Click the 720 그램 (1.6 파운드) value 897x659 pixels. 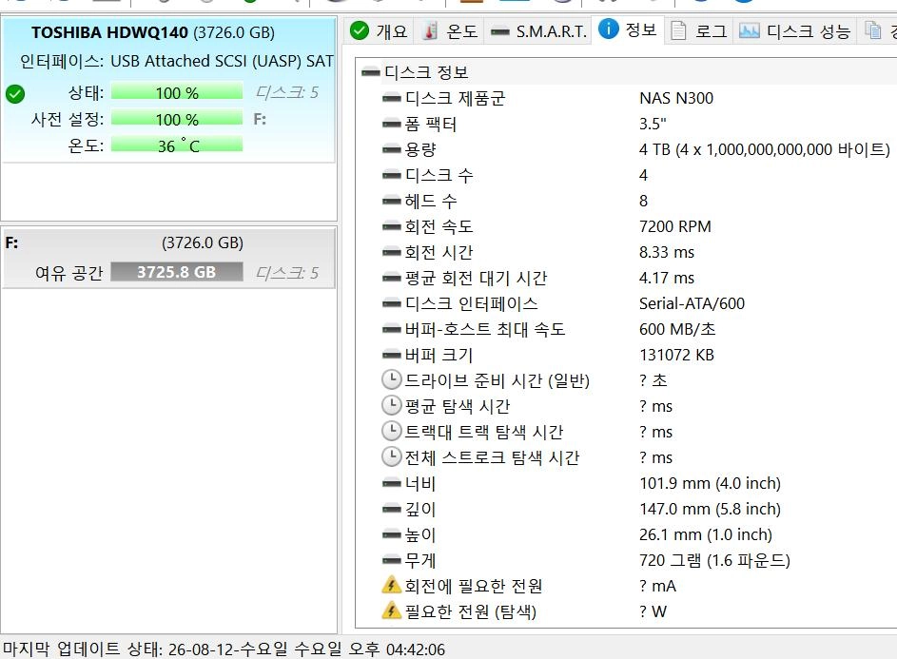pyautogui.click(x=714, y=561)
